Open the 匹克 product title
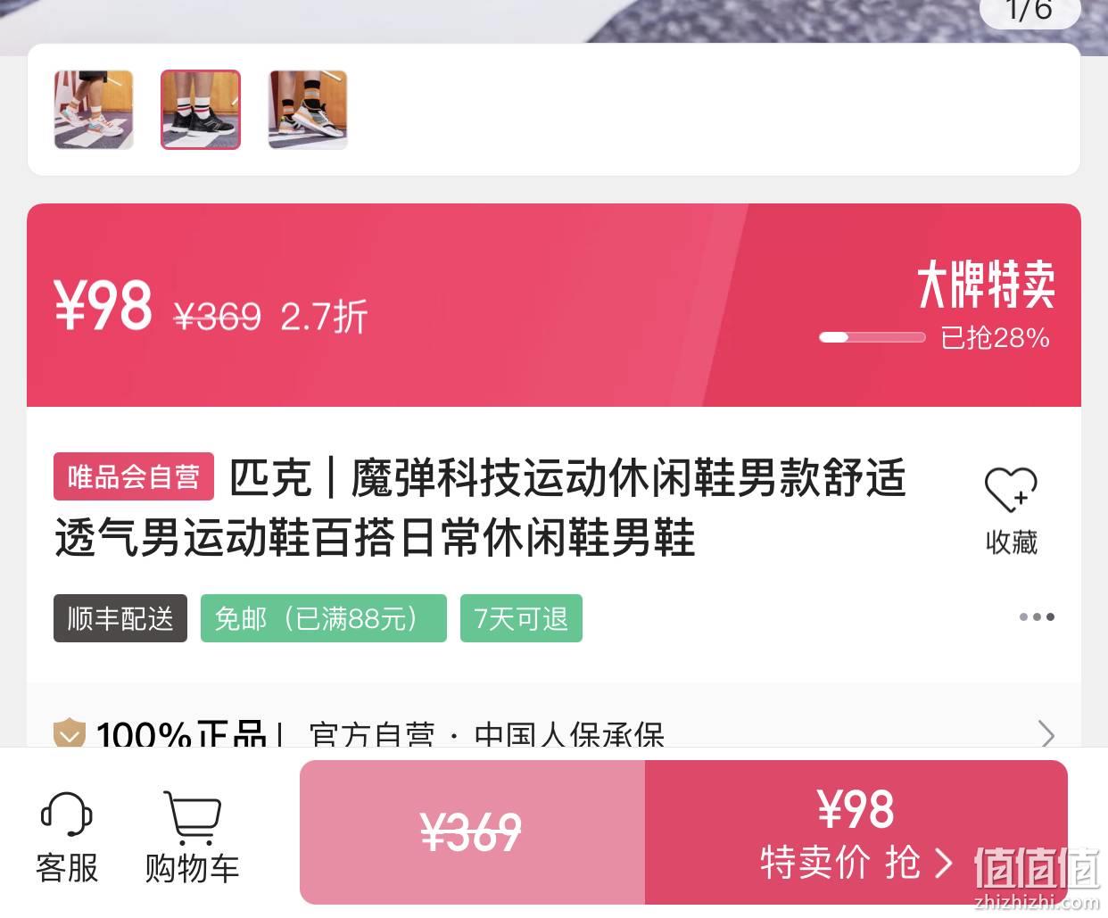This screenshot has height=918, width=1108. coord(480,507)
